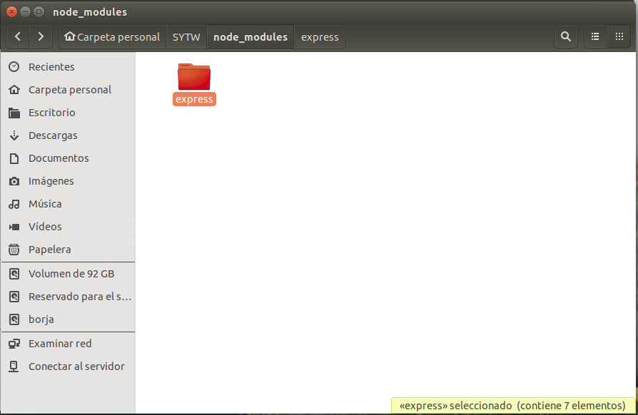Navigate to express using the path bar

[x=319, y=36]
